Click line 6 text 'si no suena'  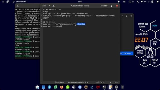(x=49, y=22)
